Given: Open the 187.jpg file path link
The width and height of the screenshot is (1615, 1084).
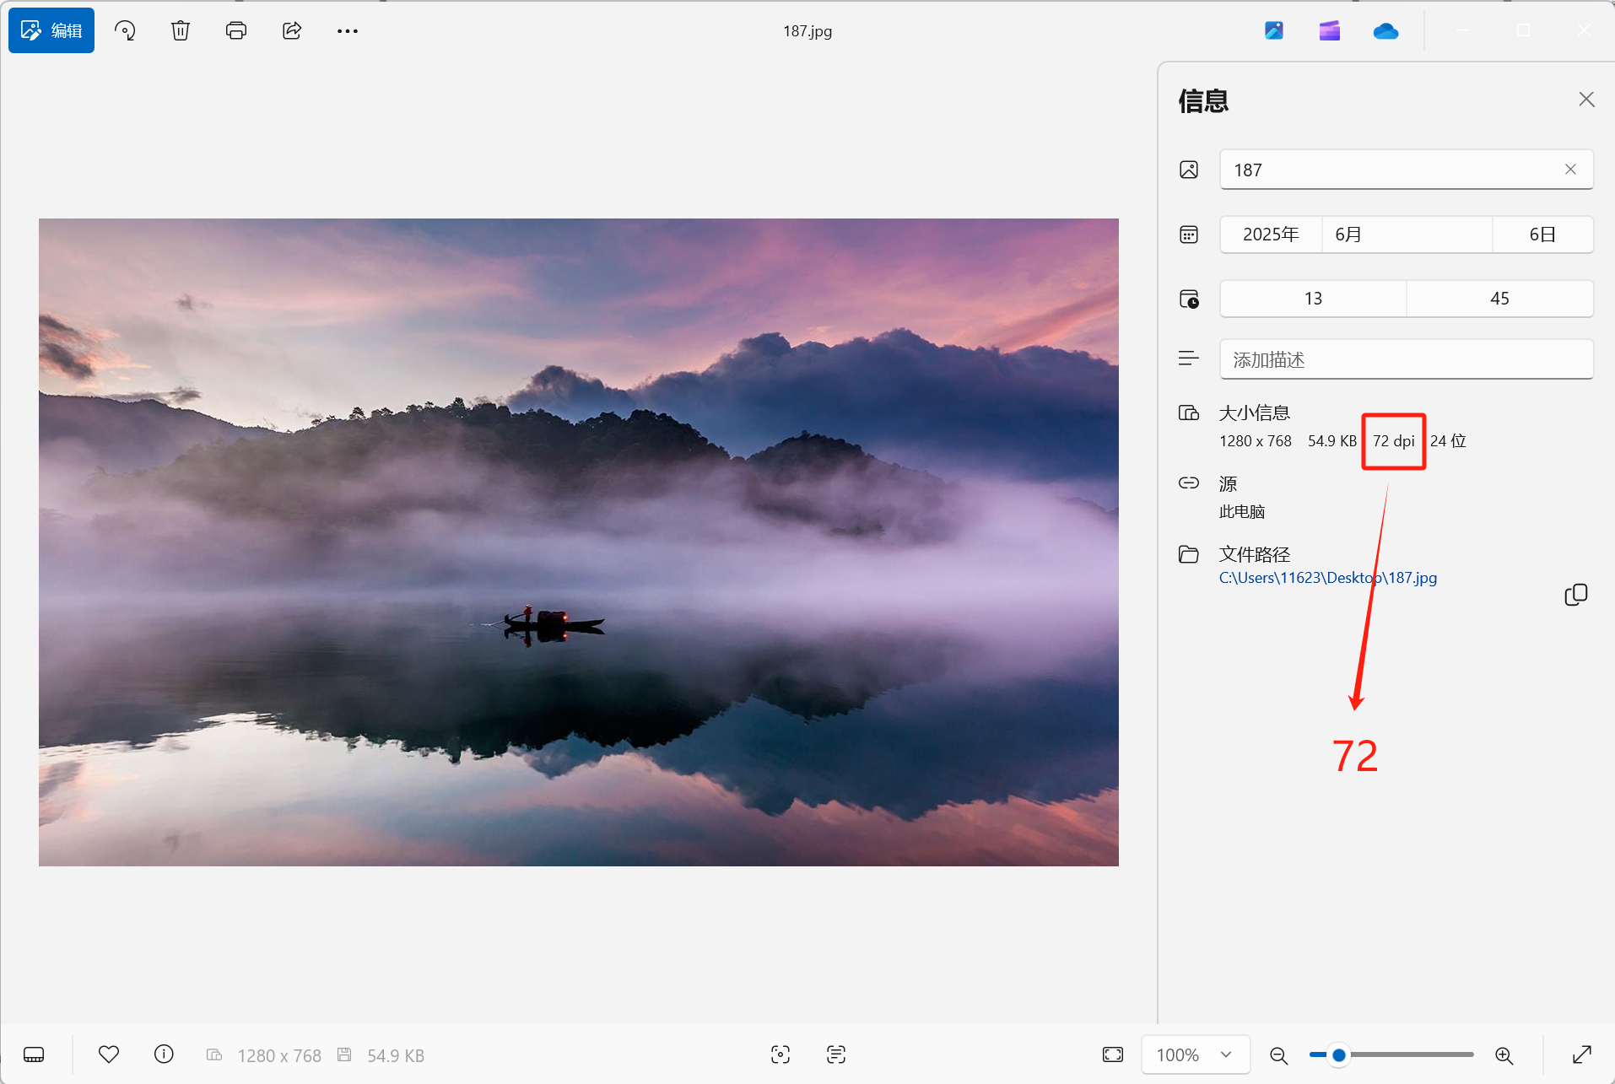Looking at the screenshot, I should pos(1327,578).
